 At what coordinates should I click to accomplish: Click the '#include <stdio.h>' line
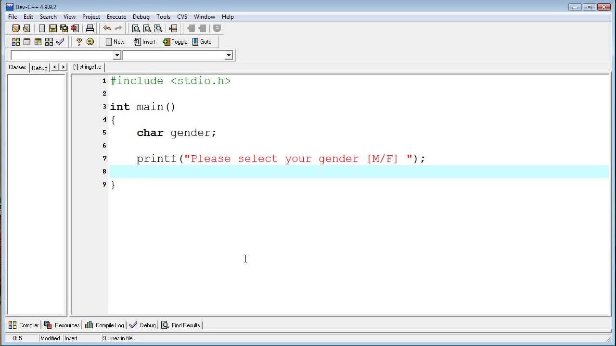coord(170,81)
